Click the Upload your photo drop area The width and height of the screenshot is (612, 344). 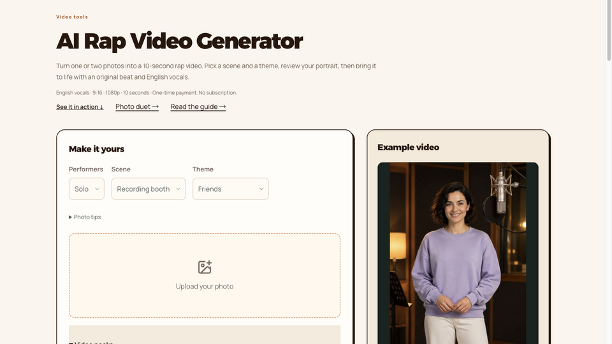pyautogui.click(x=205, y=275)
